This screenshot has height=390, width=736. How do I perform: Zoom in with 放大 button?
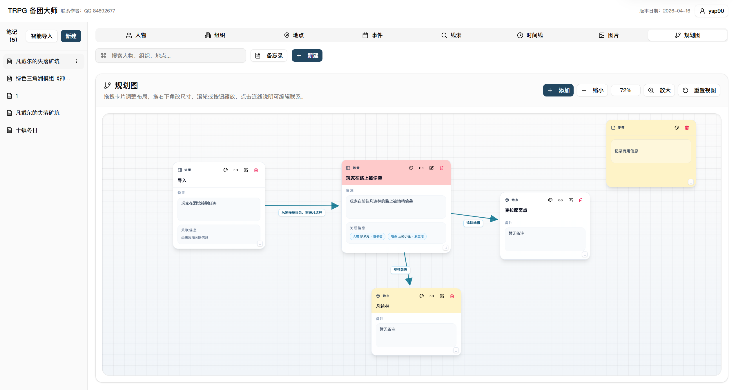(x=659, y=90)
